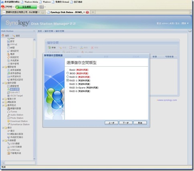This screenshot has width=194, height=171.
Task: Select the RAID 6 radio option
Action: pyautogui.click(x=68, y=91)
